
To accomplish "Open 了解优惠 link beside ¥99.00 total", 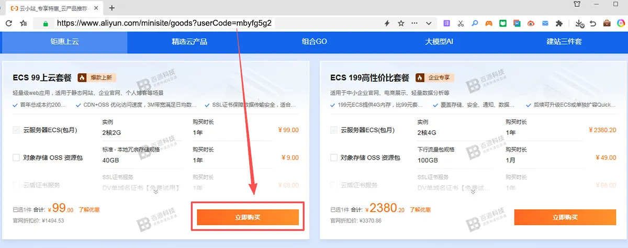I will tap(89, 210).
